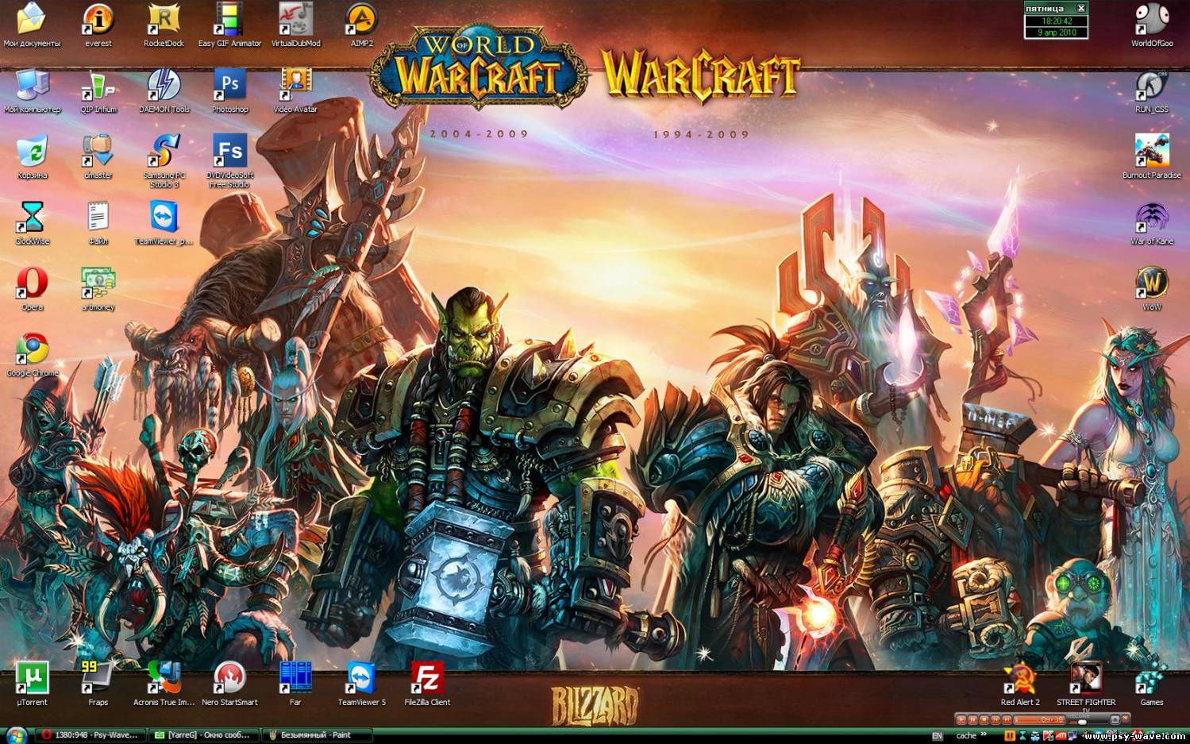Viewport: 1190px width, 744px height.
Task: Close the пятница clock widget
Action: click(x=1080, y=8)
